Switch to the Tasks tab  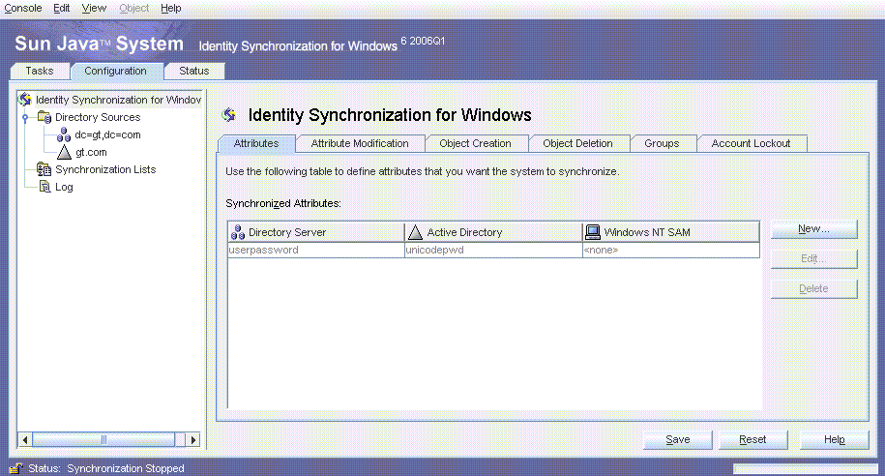40,72
